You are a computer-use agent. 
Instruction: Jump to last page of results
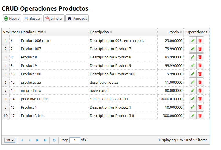45,140
